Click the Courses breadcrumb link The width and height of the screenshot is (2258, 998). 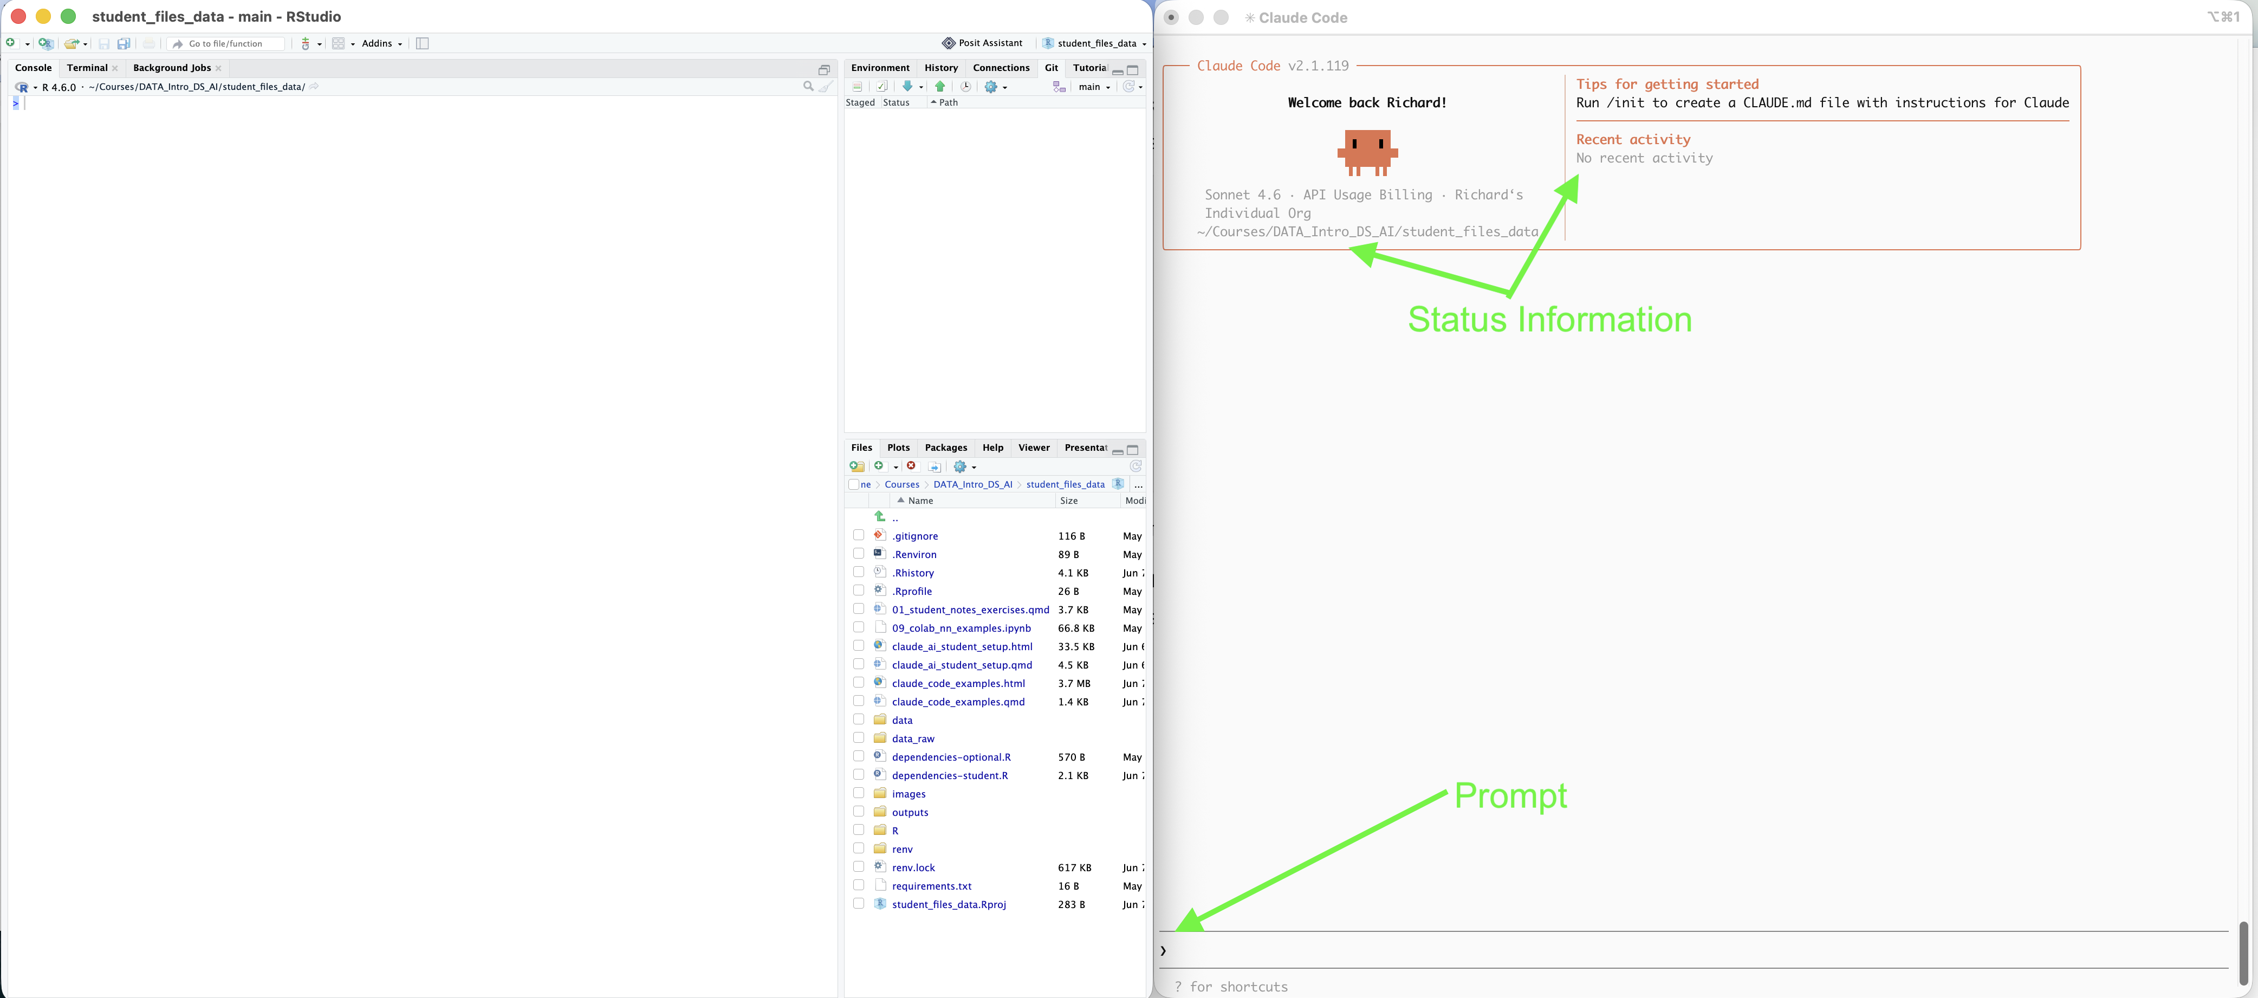coord(902,484)
